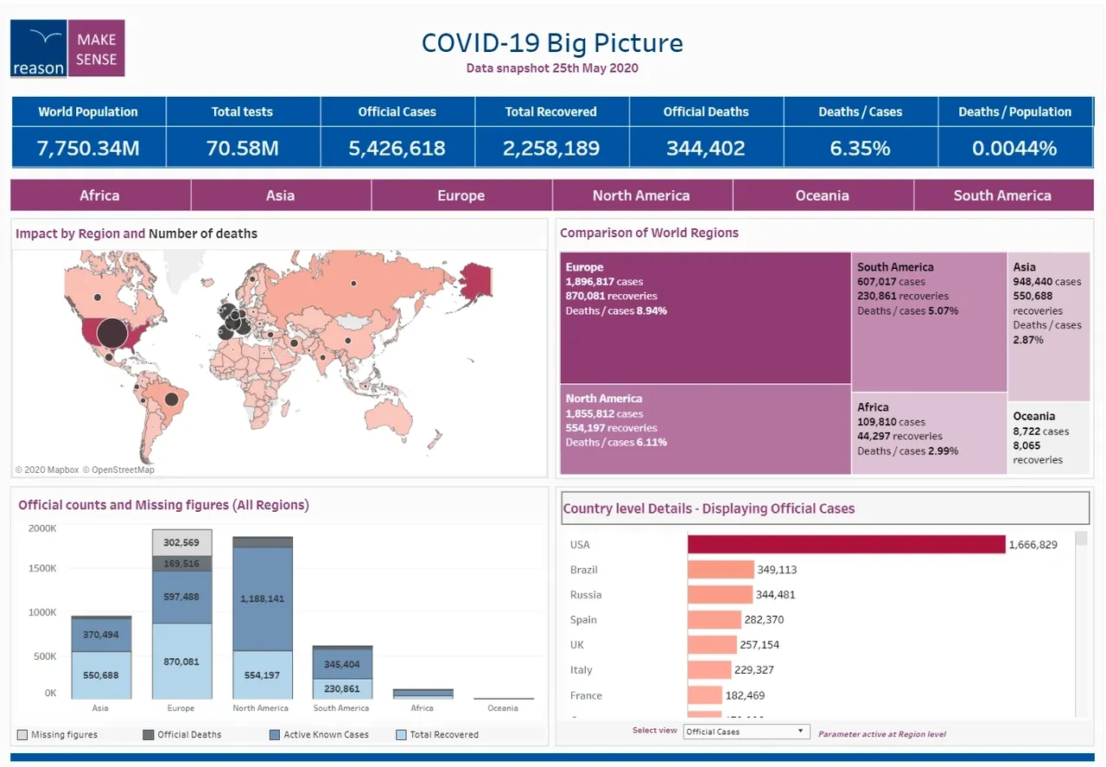
Task: Select the Europe region tab
Action: pyautogui.click(x=461, y=195)
